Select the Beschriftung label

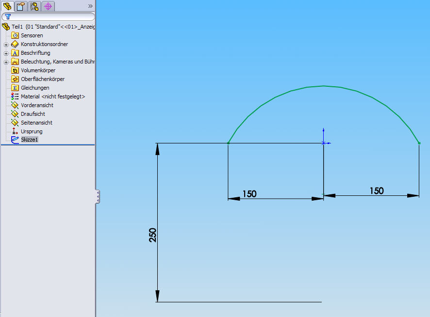(x=35, y=53)
